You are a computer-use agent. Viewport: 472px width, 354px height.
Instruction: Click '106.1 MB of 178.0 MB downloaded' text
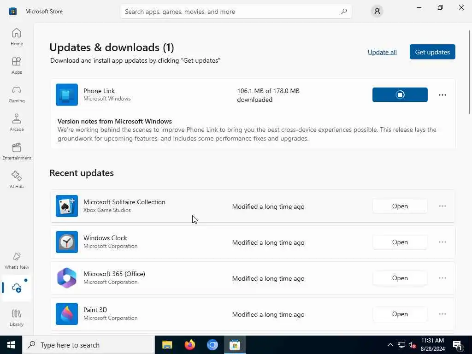[268, 95]
